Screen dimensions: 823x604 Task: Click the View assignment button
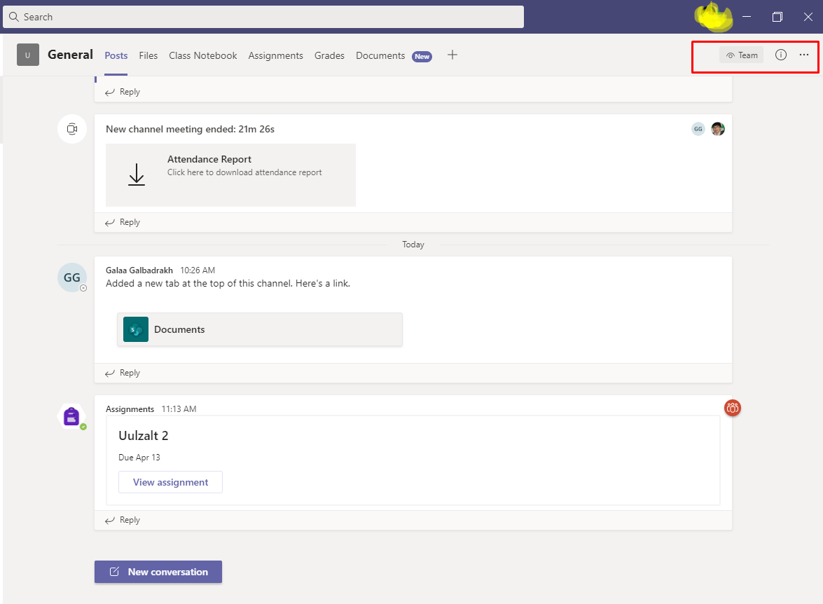point(170,482)
